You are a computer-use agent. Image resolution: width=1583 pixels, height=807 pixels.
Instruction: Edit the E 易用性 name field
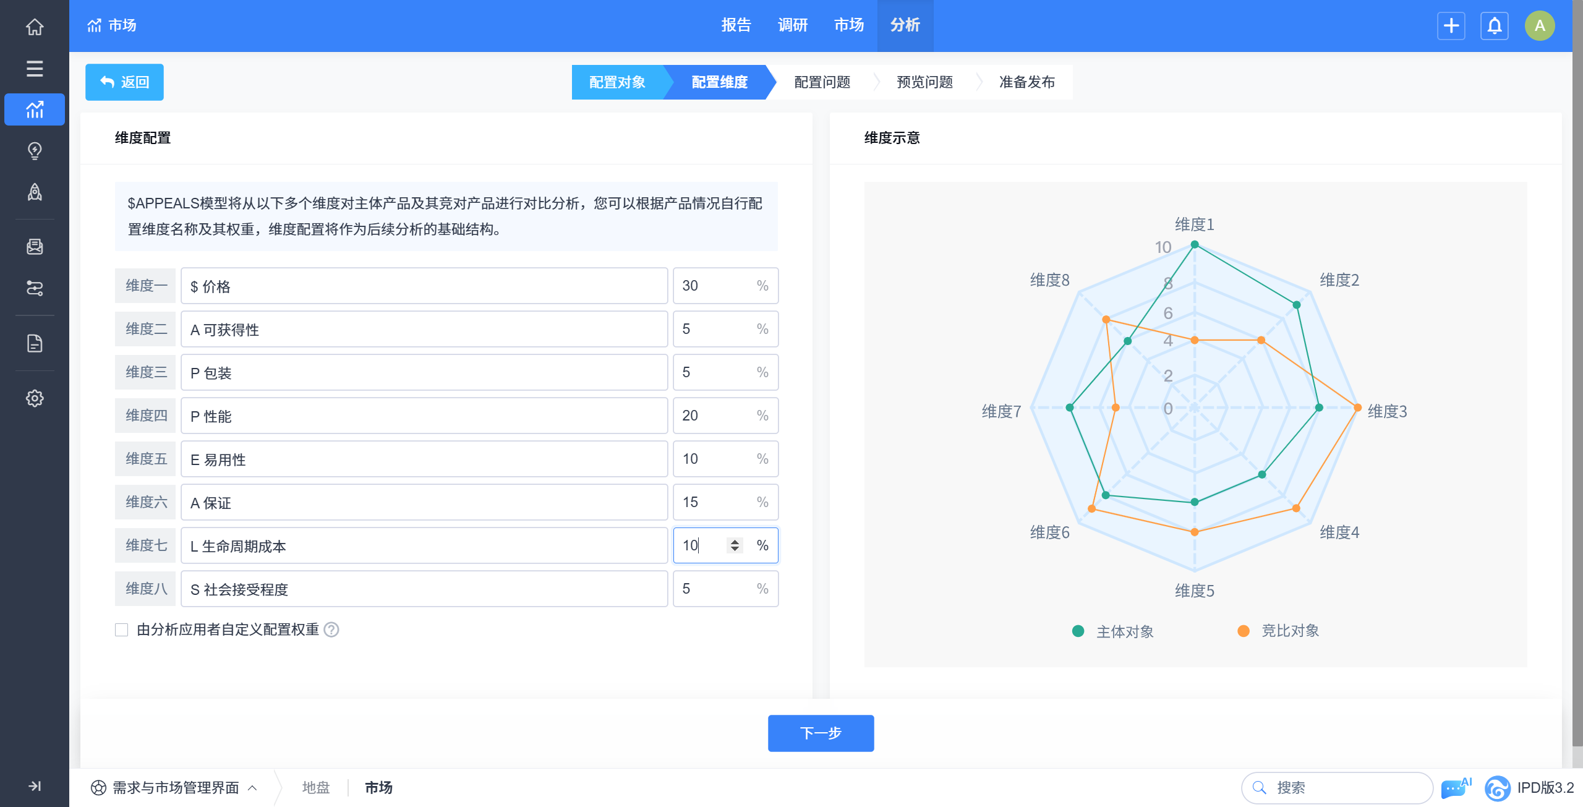(424, 459)
